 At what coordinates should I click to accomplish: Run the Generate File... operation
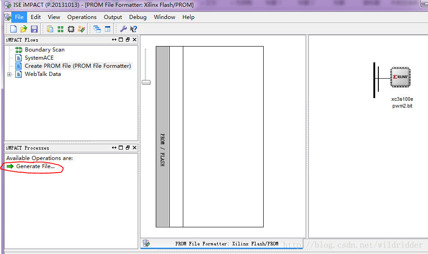[36, 166]
